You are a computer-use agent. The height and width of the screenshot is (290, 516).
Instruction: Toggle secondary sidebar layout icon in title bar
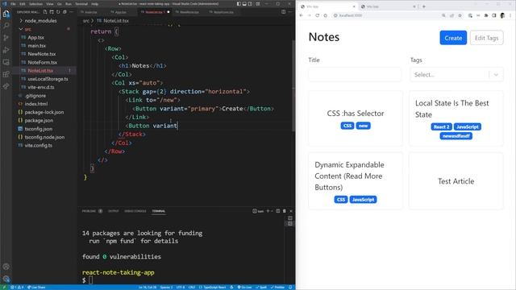[x=250, y=4]
